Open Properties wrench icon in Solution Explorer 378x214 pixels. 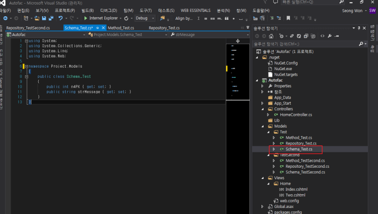[x=330, y=36]
